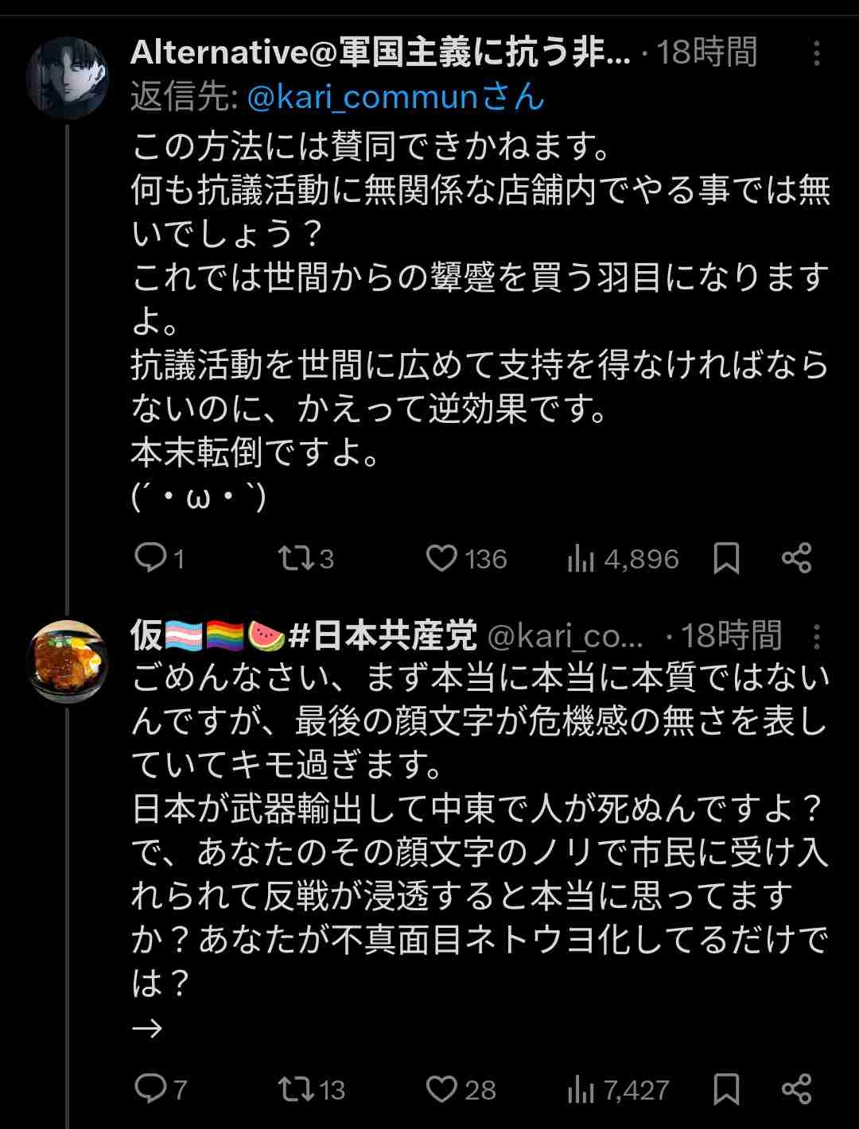This screenshot has width=859, height=1129.
Task: Retweet the first tweet with 3 reposts
Action: [x=297, y=558]
